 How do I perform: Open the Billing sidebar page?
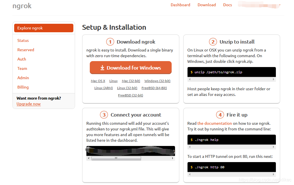(x=23, y=87)
